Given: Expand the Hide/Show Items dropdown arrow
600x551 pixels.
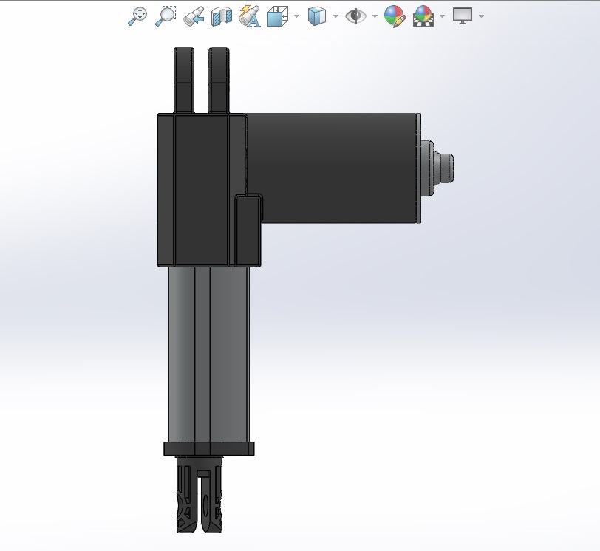Looking at the screenshot, I should 375,16.
